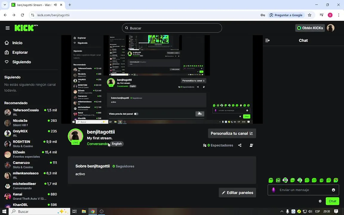Focus the Buscar search field
The width and height of the screenshot is (344, 215).
coord(172,28)
